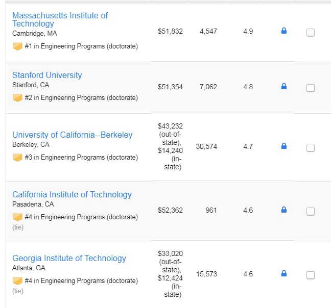Viewport: 331px width, 308px height.
Task: Open the Stanford University school page
Action: coord(47,75)
